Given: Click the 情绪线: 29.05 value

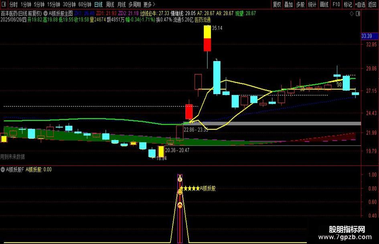Looking at the screenshot, I should pyautogui.click(x=183, y=14).
